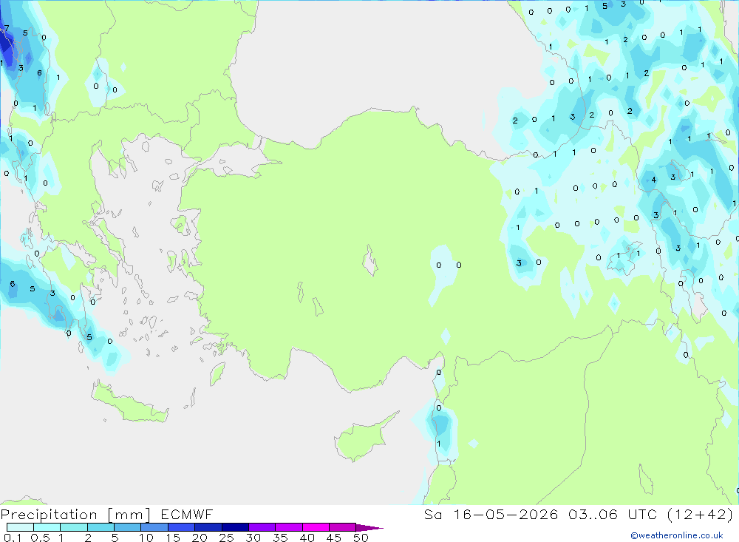Click the legend swatch between 0.1 and 0.5
Viewport: 739px width, 542px height.
20,527
